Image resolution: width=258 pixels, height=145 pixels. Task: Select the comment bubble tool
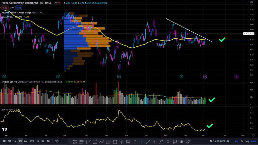tap(128, 142)
